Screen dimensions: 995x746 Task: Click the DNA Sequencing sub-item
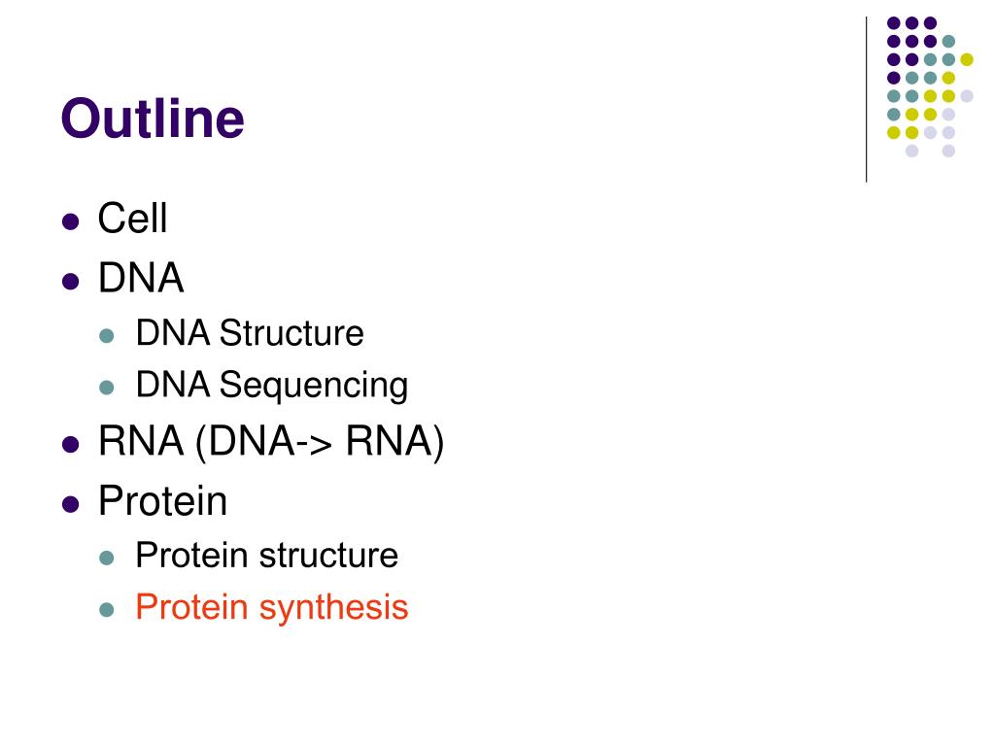pyautogui.click(x=272, y=386)
